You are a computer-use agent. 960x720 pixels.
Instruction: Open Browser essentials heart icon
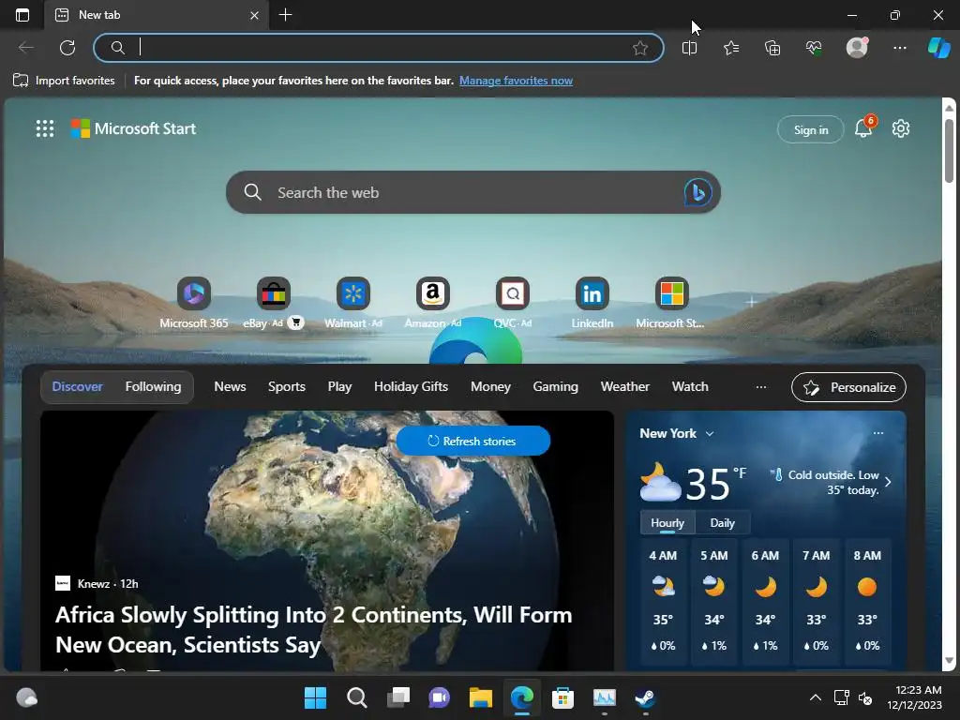[814, 48]
